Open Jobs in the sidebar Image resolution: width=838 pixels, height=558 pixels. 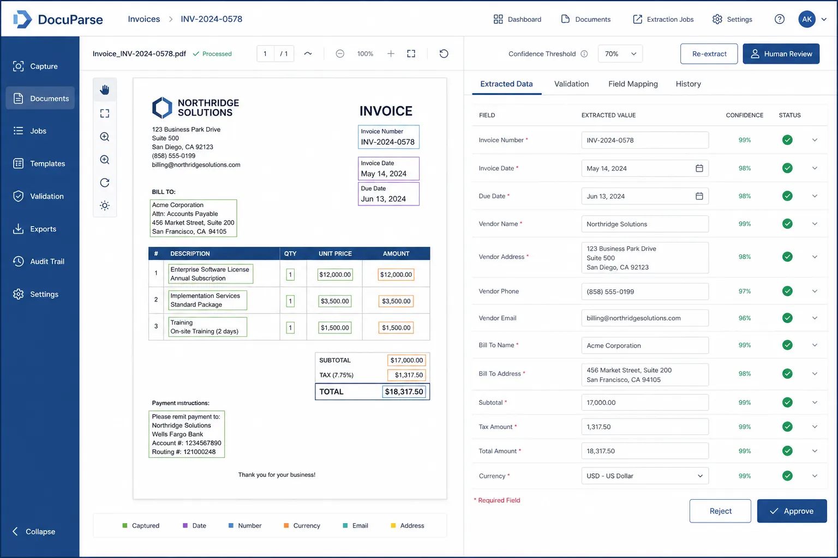pyautogui.click(x=40, y=131)
